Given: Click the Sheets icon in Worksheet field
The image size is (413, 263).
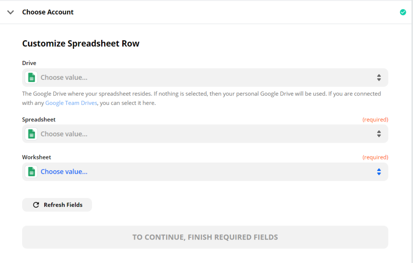Looking at the screenshot, I should coord(31,172).
